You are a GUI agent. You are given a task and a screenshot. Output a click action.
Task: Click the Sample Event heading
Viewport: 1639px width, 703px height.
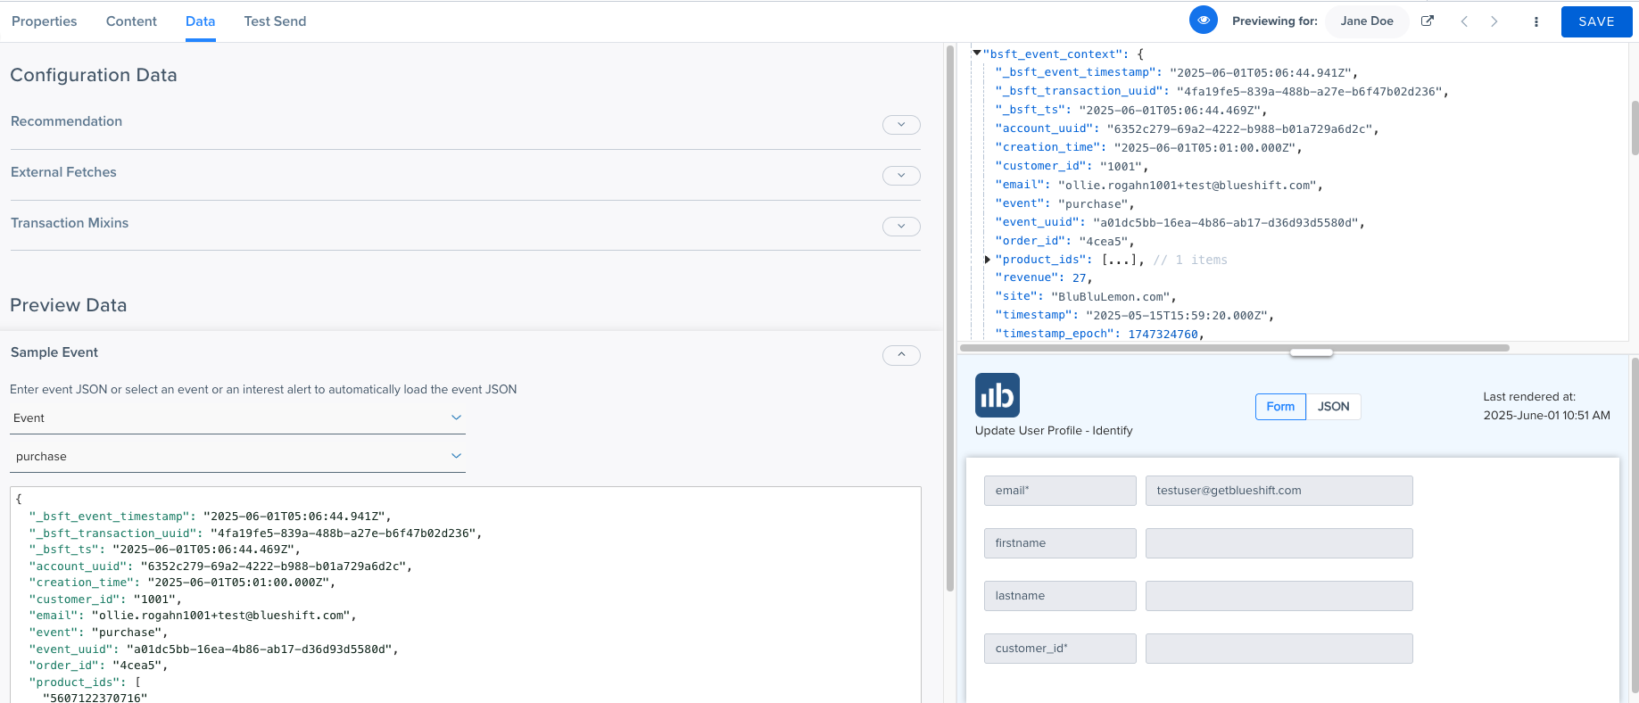[54, 352]
